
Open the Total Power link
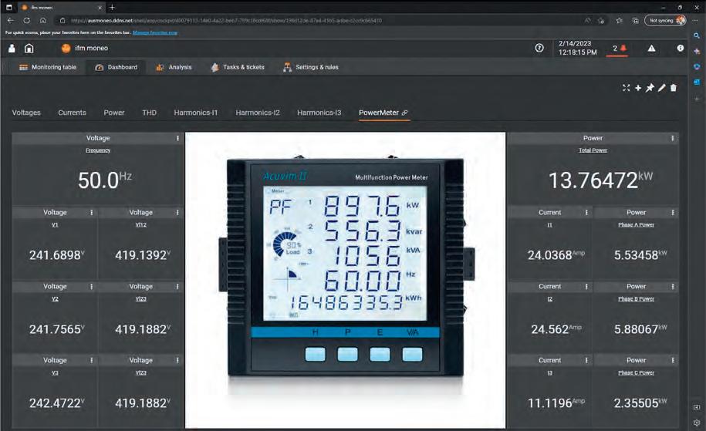coord(593,150)
